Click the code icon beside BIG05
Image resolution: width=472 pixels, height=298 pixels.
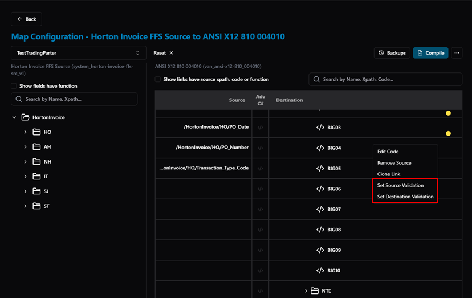click(320, 169)
